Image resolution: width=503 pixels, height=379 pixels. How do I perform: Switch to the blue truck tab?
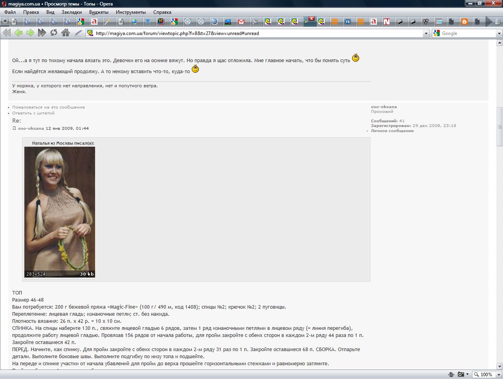(x=228, y=22)
